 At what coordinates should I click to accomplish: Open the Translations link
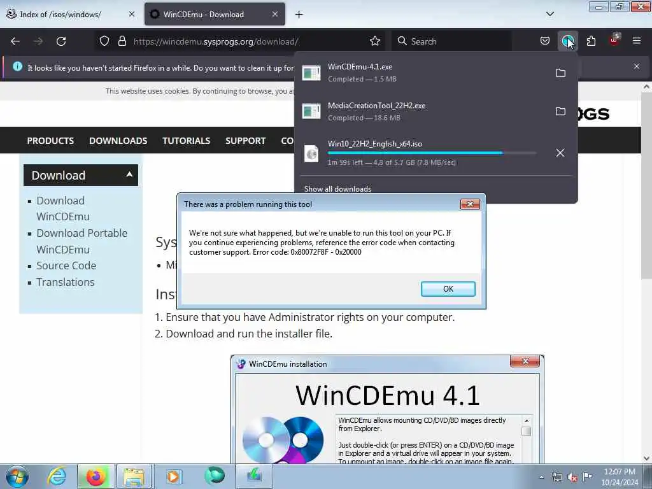pos(66,282)
